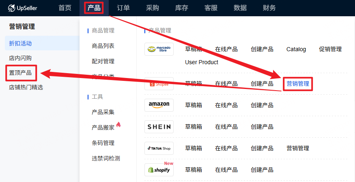
Task: Open Mercado Libre's Catalog link
Action: point(296,49)
